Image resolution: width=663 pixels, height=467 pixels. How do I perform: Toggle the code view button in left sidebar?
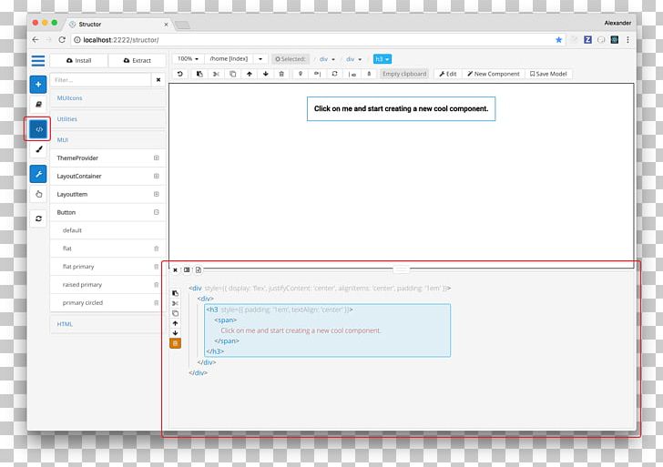pyautogui.click(x=38, y=129)
